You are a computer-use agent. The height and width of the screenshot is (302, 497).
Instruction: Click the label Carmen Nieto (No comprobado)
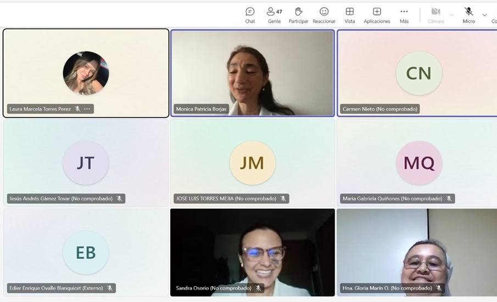[x=379, y=109]
